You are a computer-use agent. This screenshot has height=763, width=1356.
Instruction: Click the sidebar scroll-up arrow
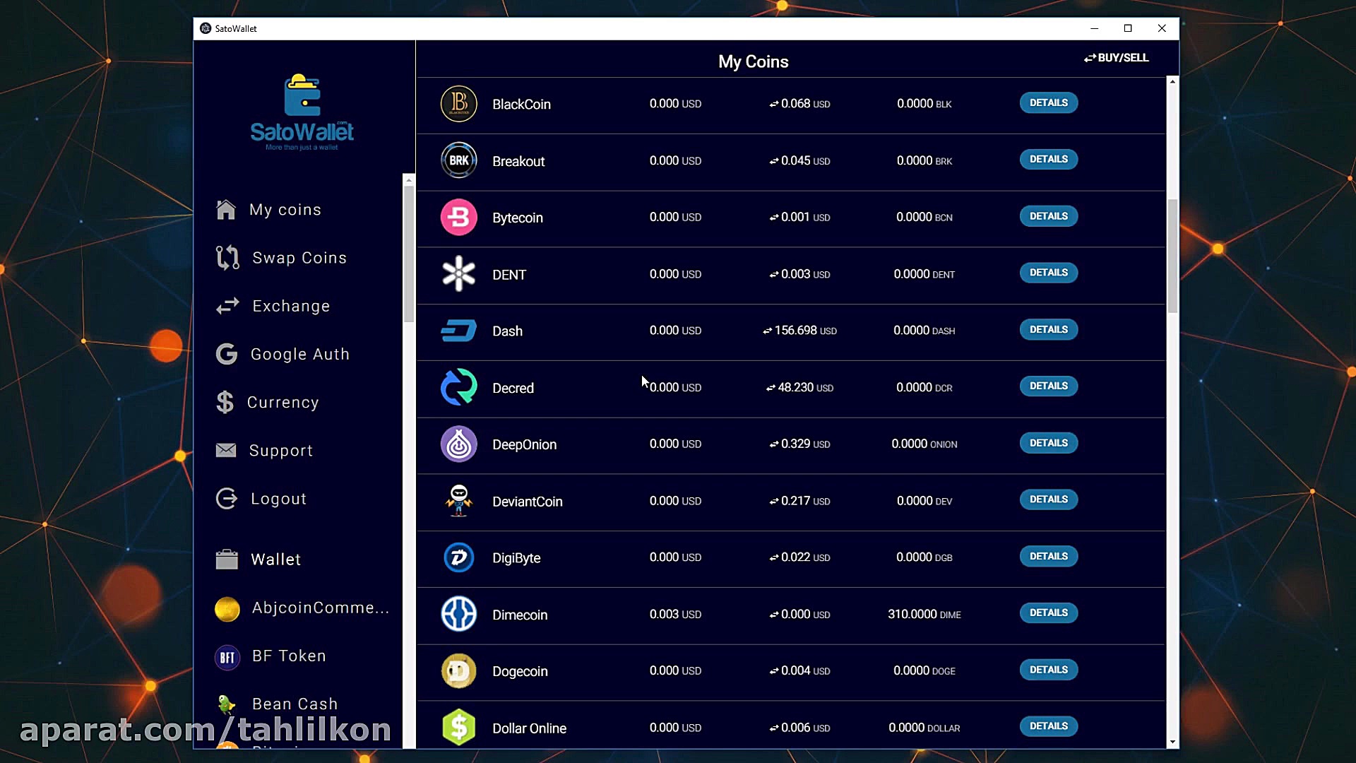[x=409, y=180]
